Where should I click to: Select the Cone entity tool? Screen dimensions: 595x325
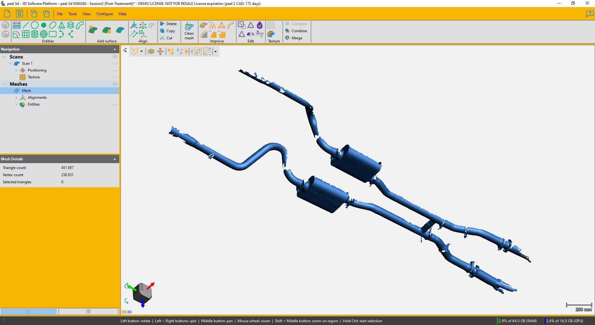coord(62,25)
